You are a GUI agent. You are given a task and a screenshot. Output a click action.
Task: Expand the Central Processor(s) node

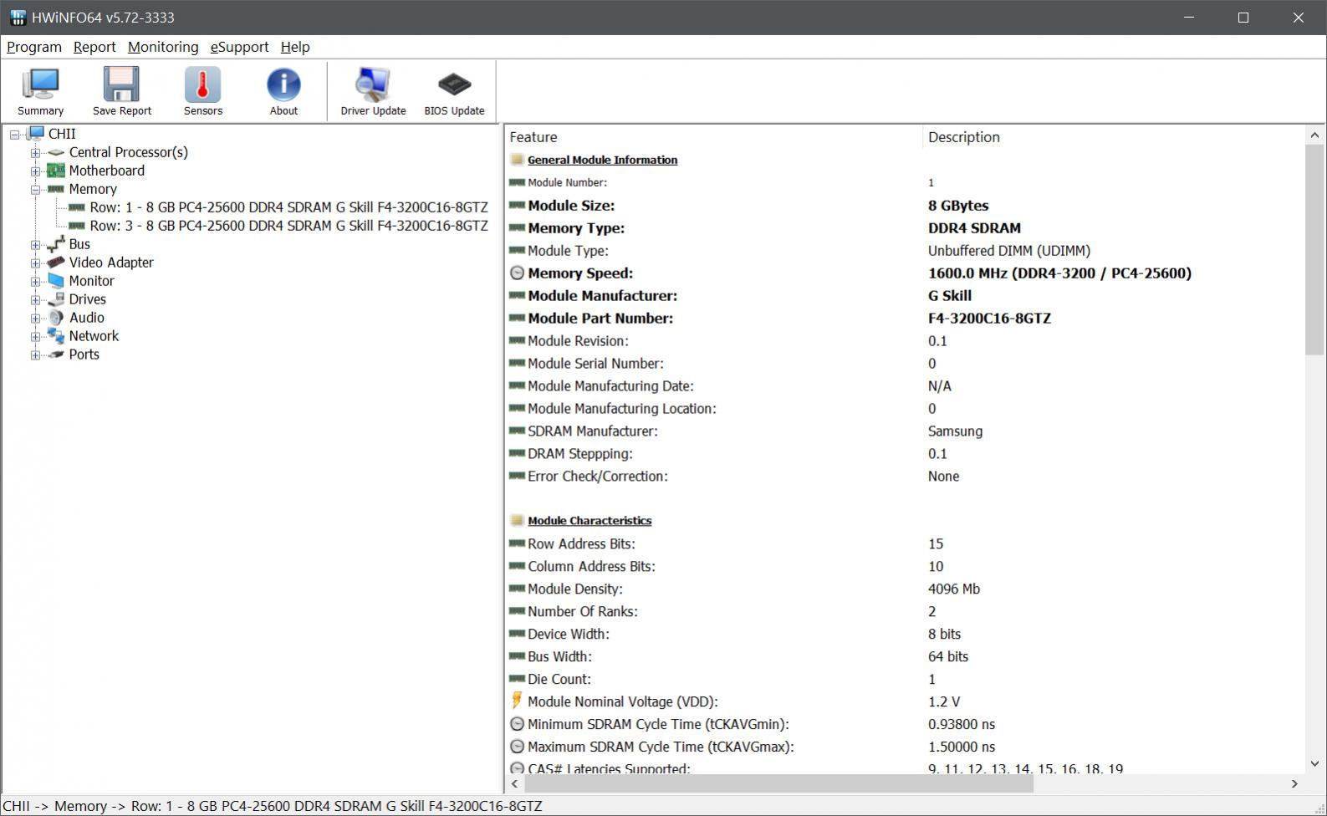(x=36, y=152)
